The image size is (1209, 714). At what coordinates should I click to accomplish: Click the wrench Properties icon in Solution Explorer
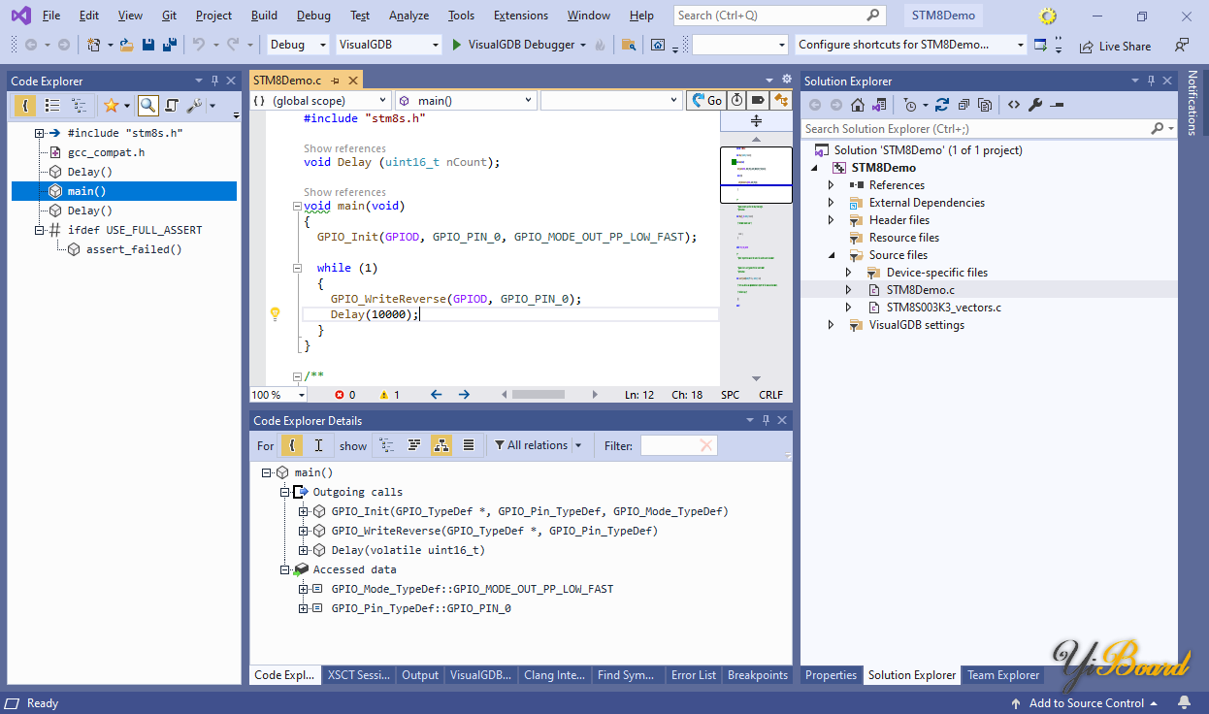tap(1035, 105)
